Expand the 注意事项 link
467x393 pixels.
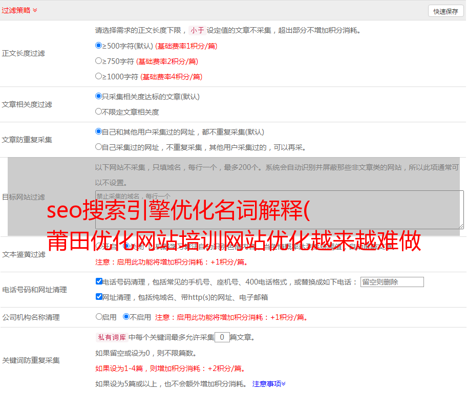click(269, 384)
